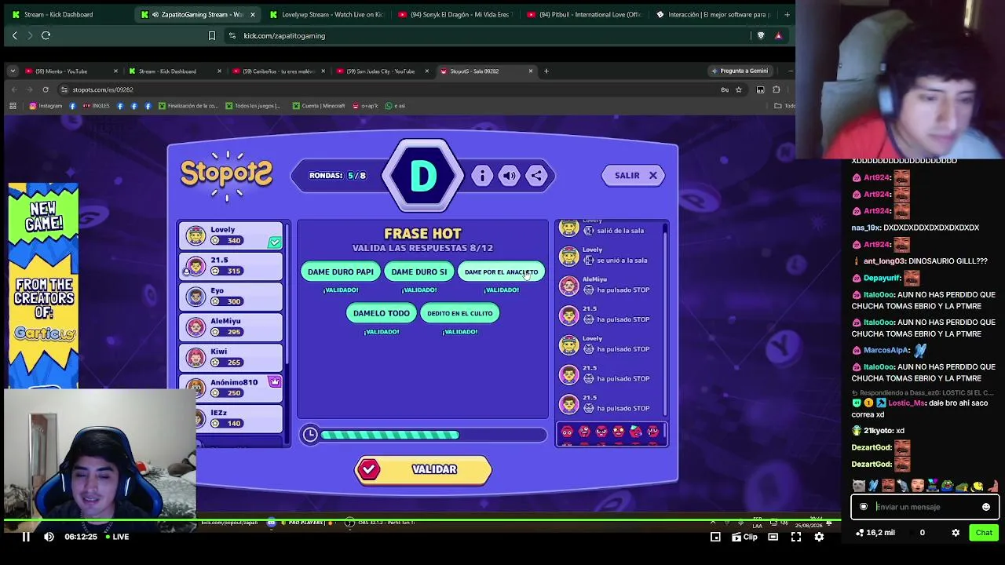Viewport: 1005px width, 565px height.
Task: Switch to the Interacción software tab
Action: pos(713,14)
